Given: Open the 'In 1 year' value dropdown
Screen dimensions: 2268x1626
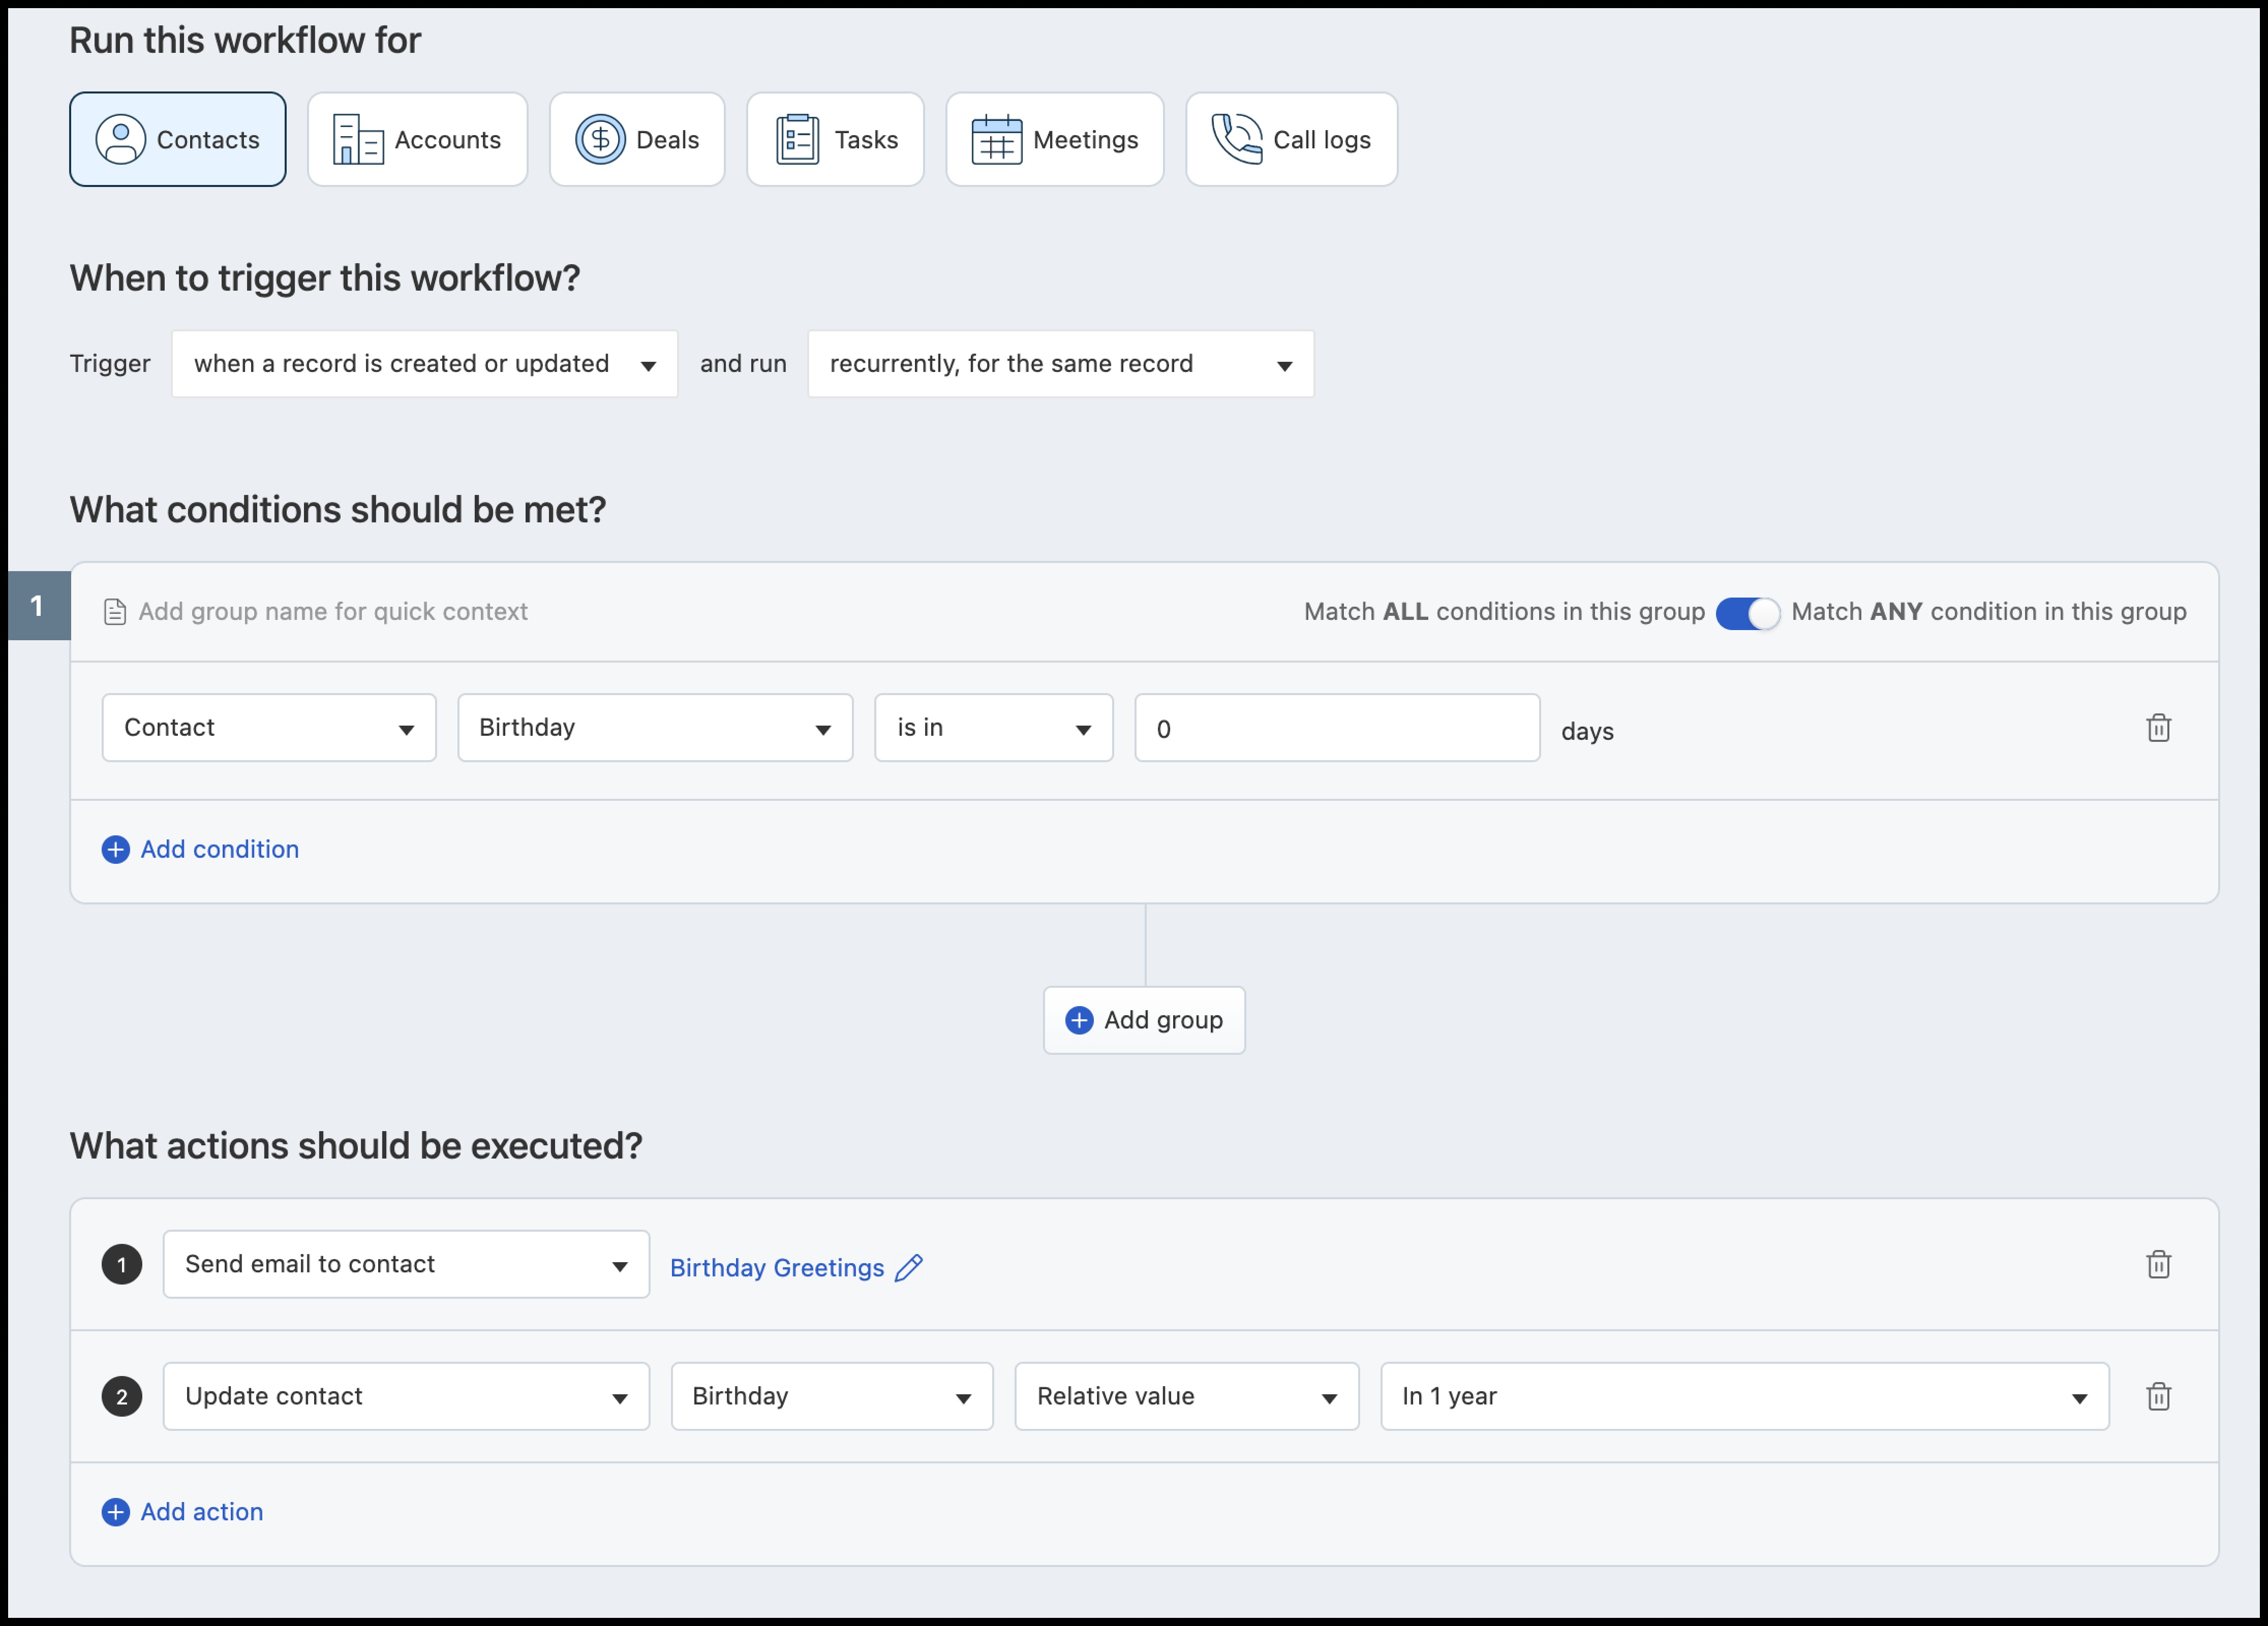Looking at the screenshot, I should tap(1744, 1396).
